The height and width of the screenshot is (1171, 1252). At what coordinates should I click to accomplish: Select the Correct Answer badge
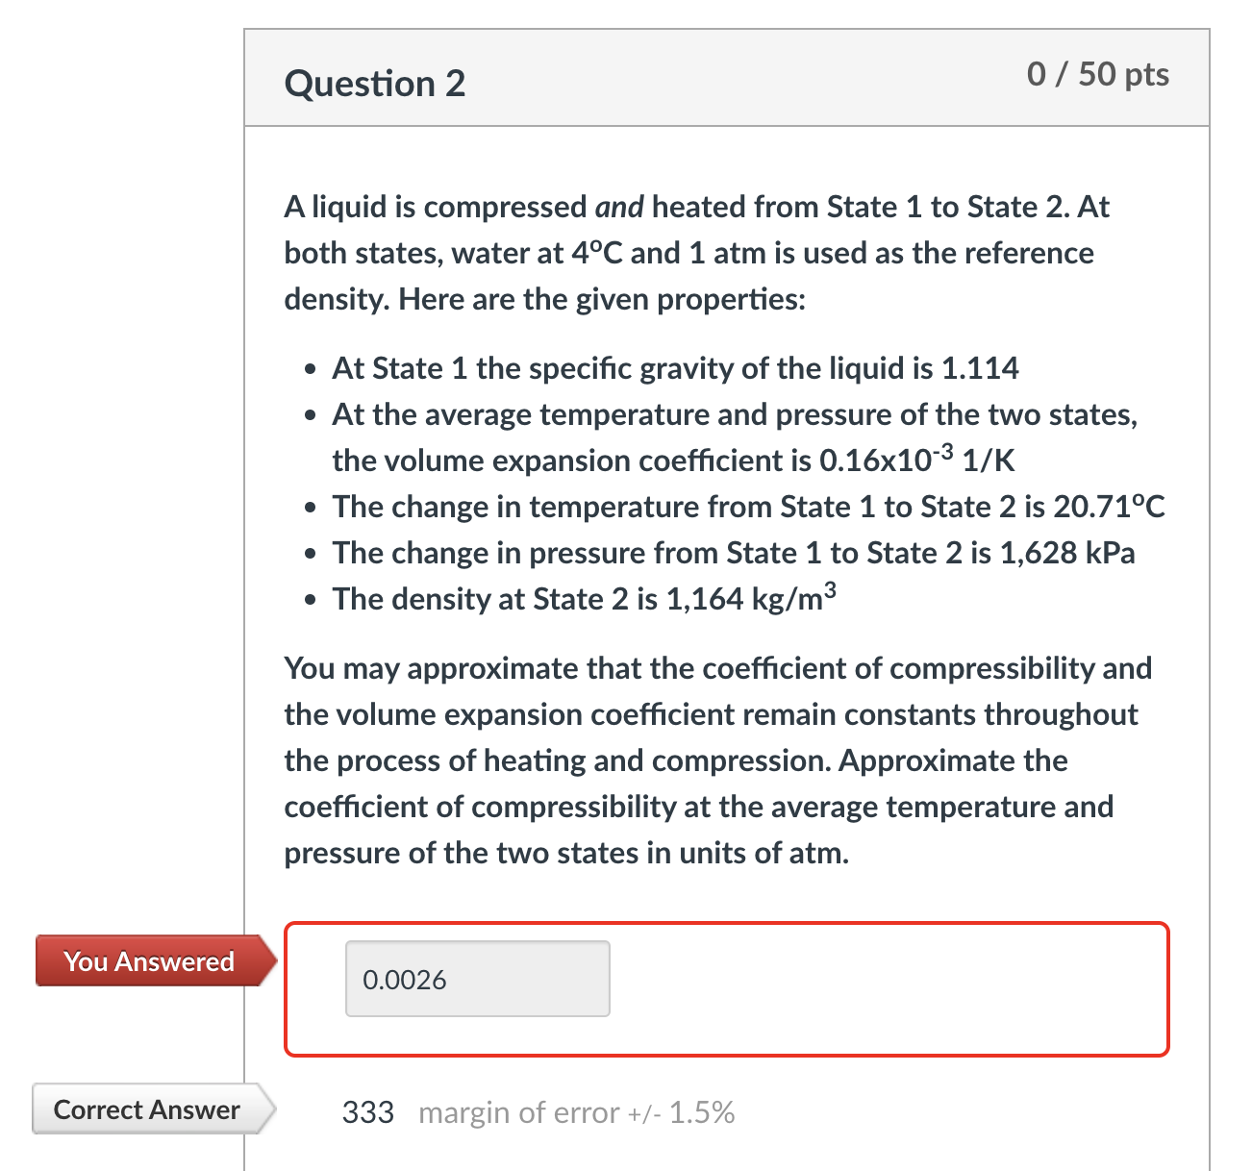146,1110
